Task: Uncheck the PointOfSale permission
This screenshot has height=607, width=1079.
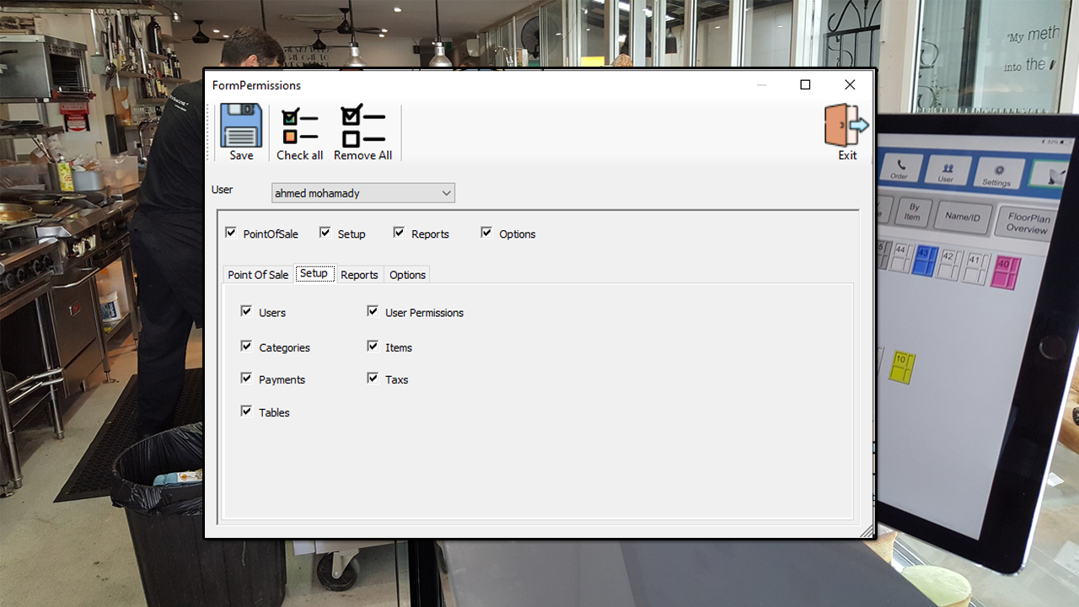Action: [230, 232]
